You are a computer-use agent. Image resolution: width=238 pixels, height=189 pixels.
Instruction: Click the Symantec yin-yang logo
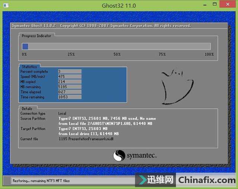point(119,156)
